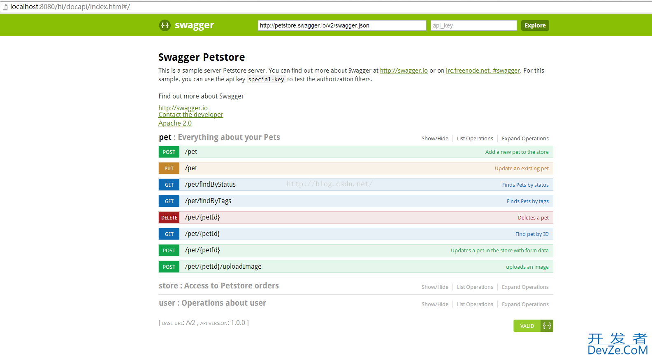Click Find pet by ID description
The width and height of the screenshot is (652, 359).
(532, 234)
